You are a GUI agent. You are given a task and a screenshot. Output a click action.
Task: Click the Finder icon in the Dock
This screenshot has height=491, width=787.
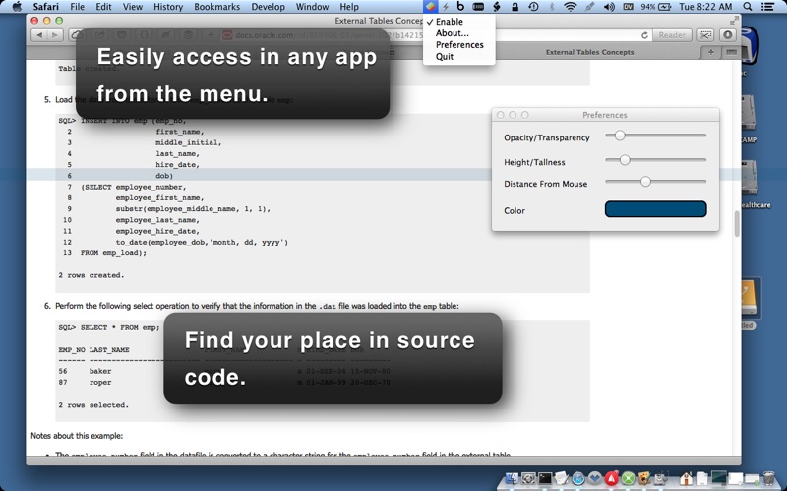coord(513,479)
